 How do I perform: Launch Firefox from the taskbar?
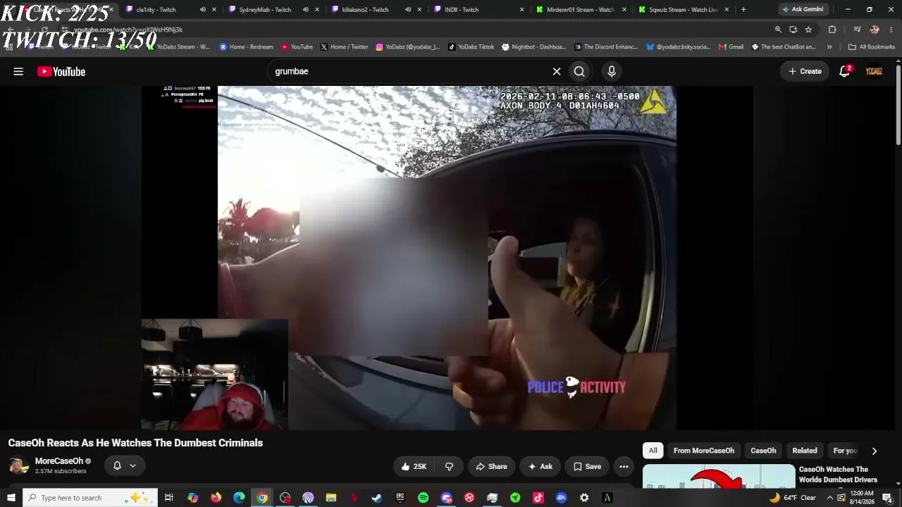point(216,498)
